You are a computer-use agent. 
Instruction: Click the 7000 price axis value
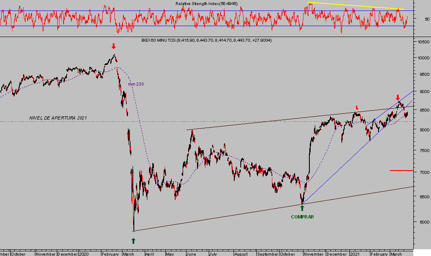pyautogui.click(x=424, y=172)
